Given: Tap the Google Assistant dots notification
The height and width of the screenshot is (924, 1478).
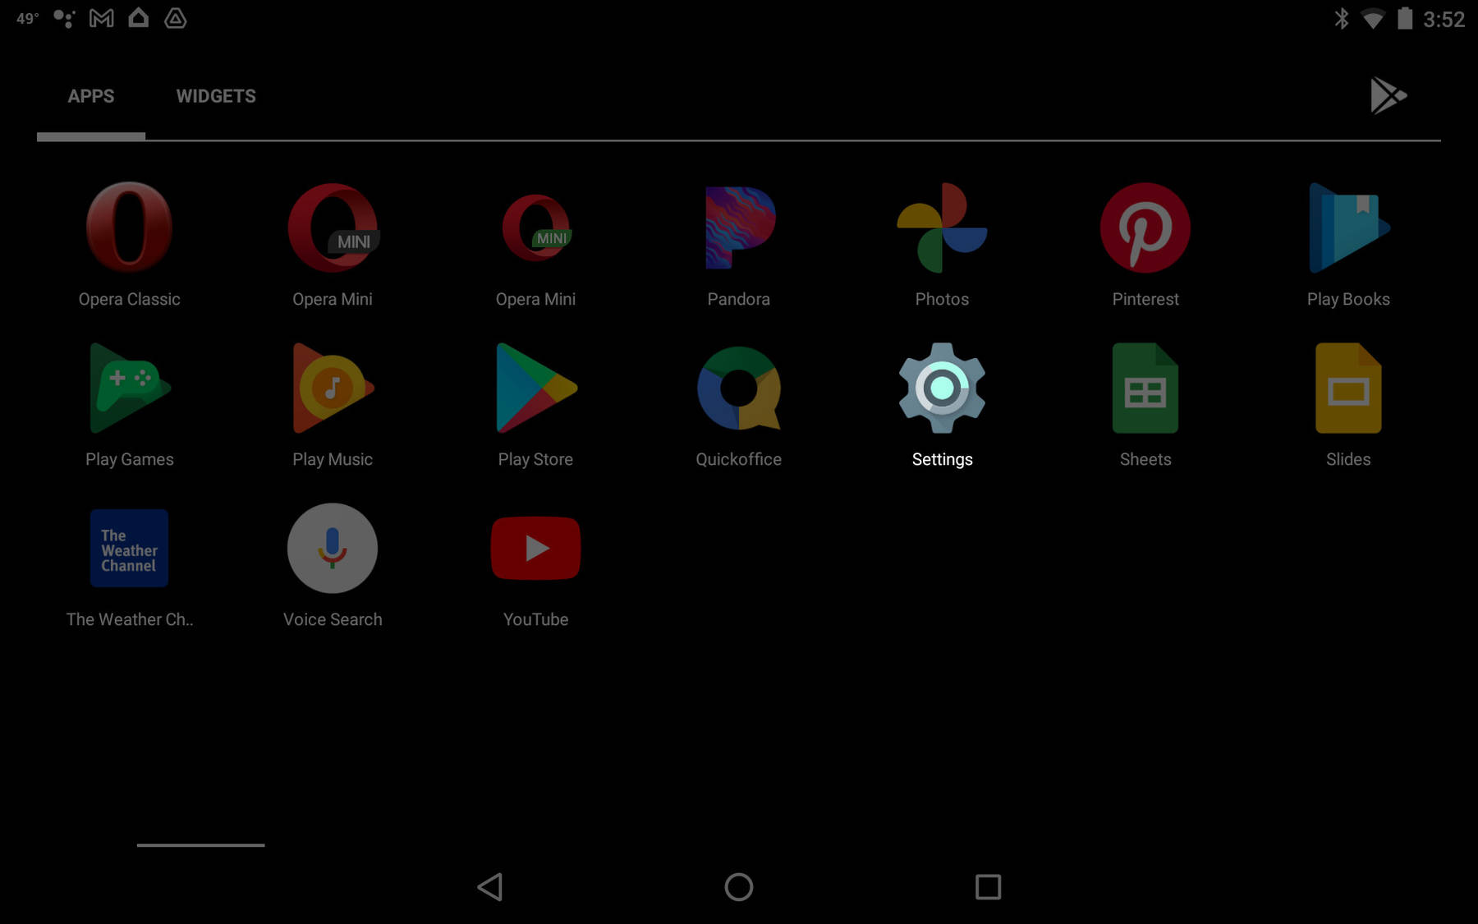Looking at the screenshot, I should click(x=64, y=18).
